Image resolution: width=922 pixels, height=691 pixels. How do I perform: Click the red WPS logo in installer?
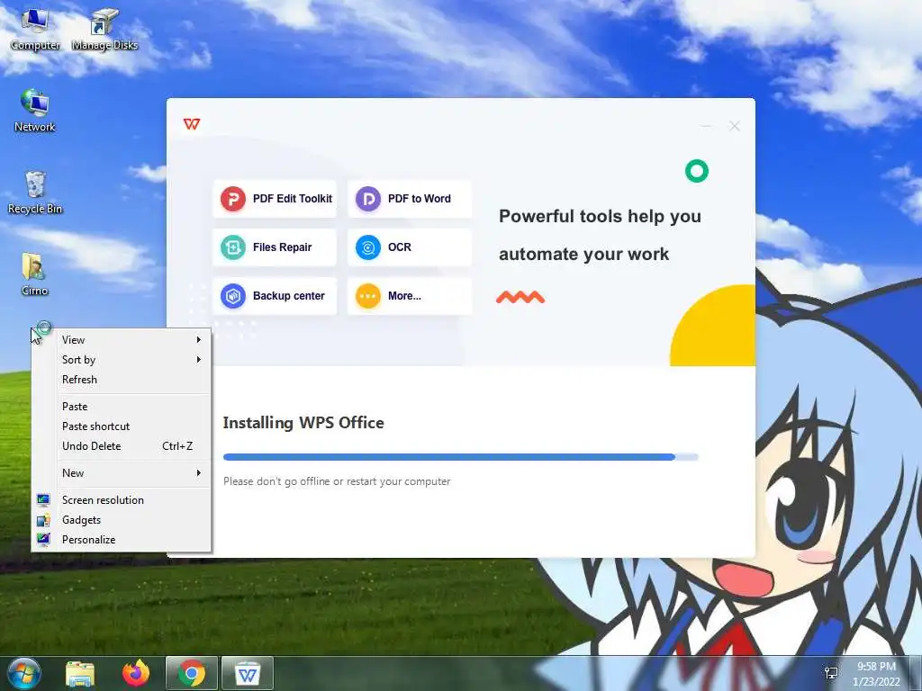click(x=192, y=124)
